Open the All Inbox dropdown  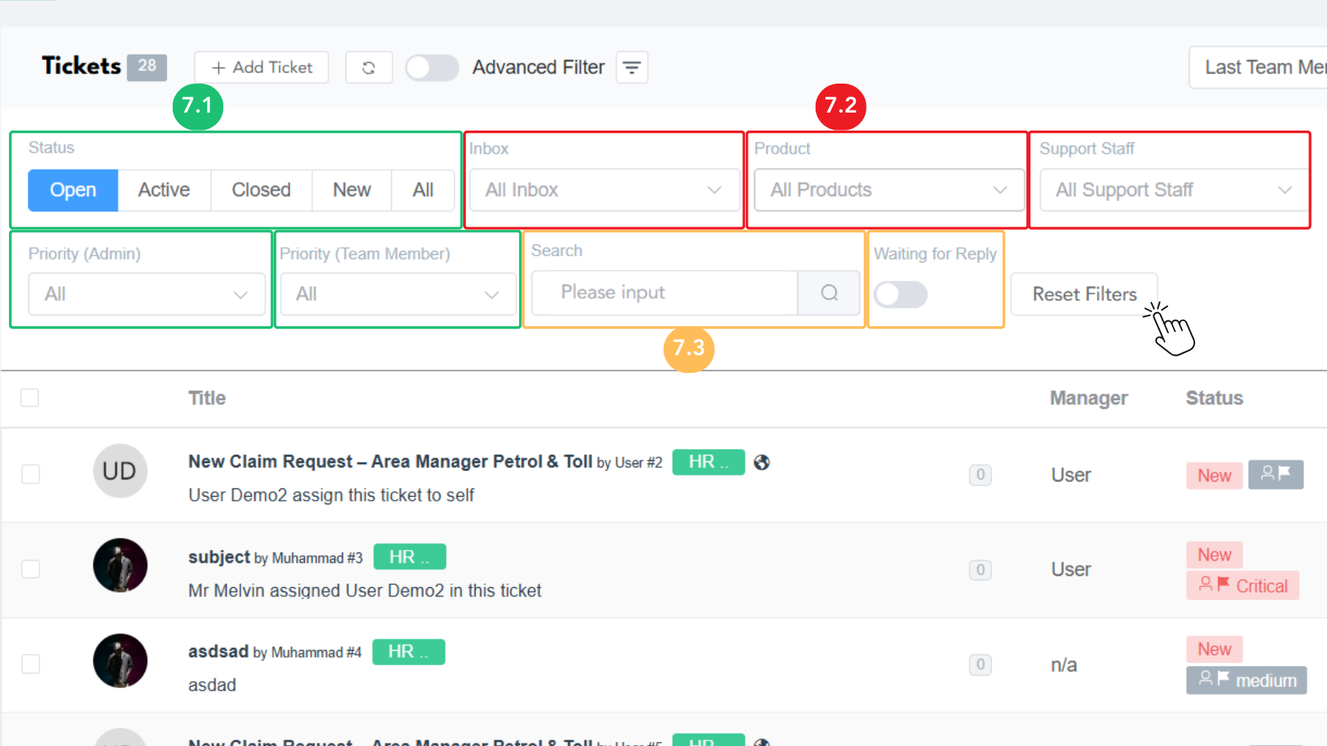pos(603,190)
